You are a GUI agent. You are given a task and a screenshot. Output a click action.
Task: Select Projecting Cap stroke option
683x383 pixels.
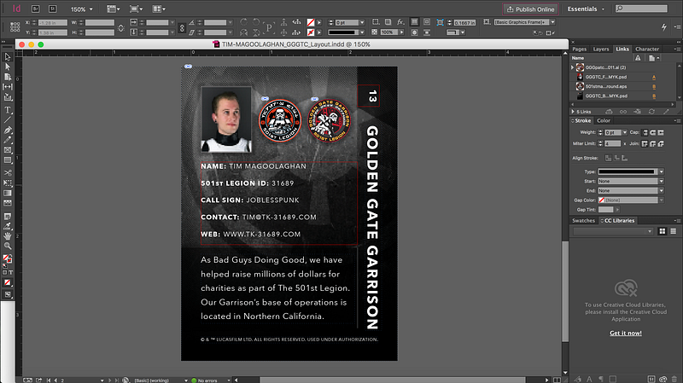661,132
